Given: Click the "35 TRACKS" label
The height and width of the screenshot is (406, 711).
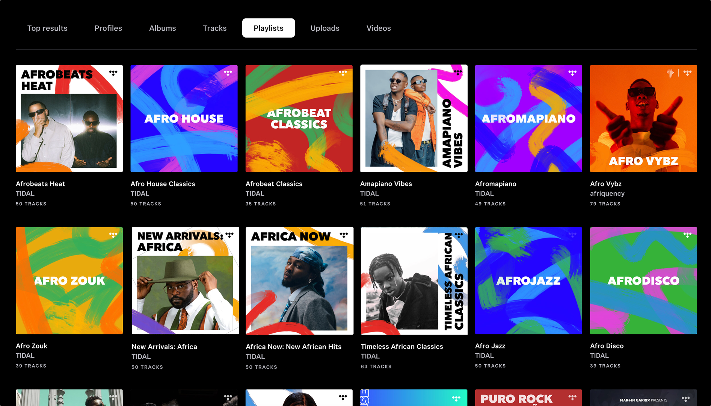Looking at the screenshot, I should [x=261, y=204].
